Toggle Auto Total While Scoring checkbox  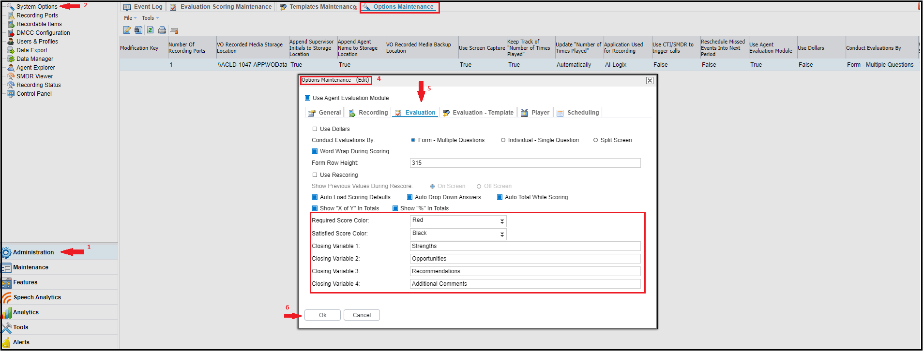coord(500,197)
